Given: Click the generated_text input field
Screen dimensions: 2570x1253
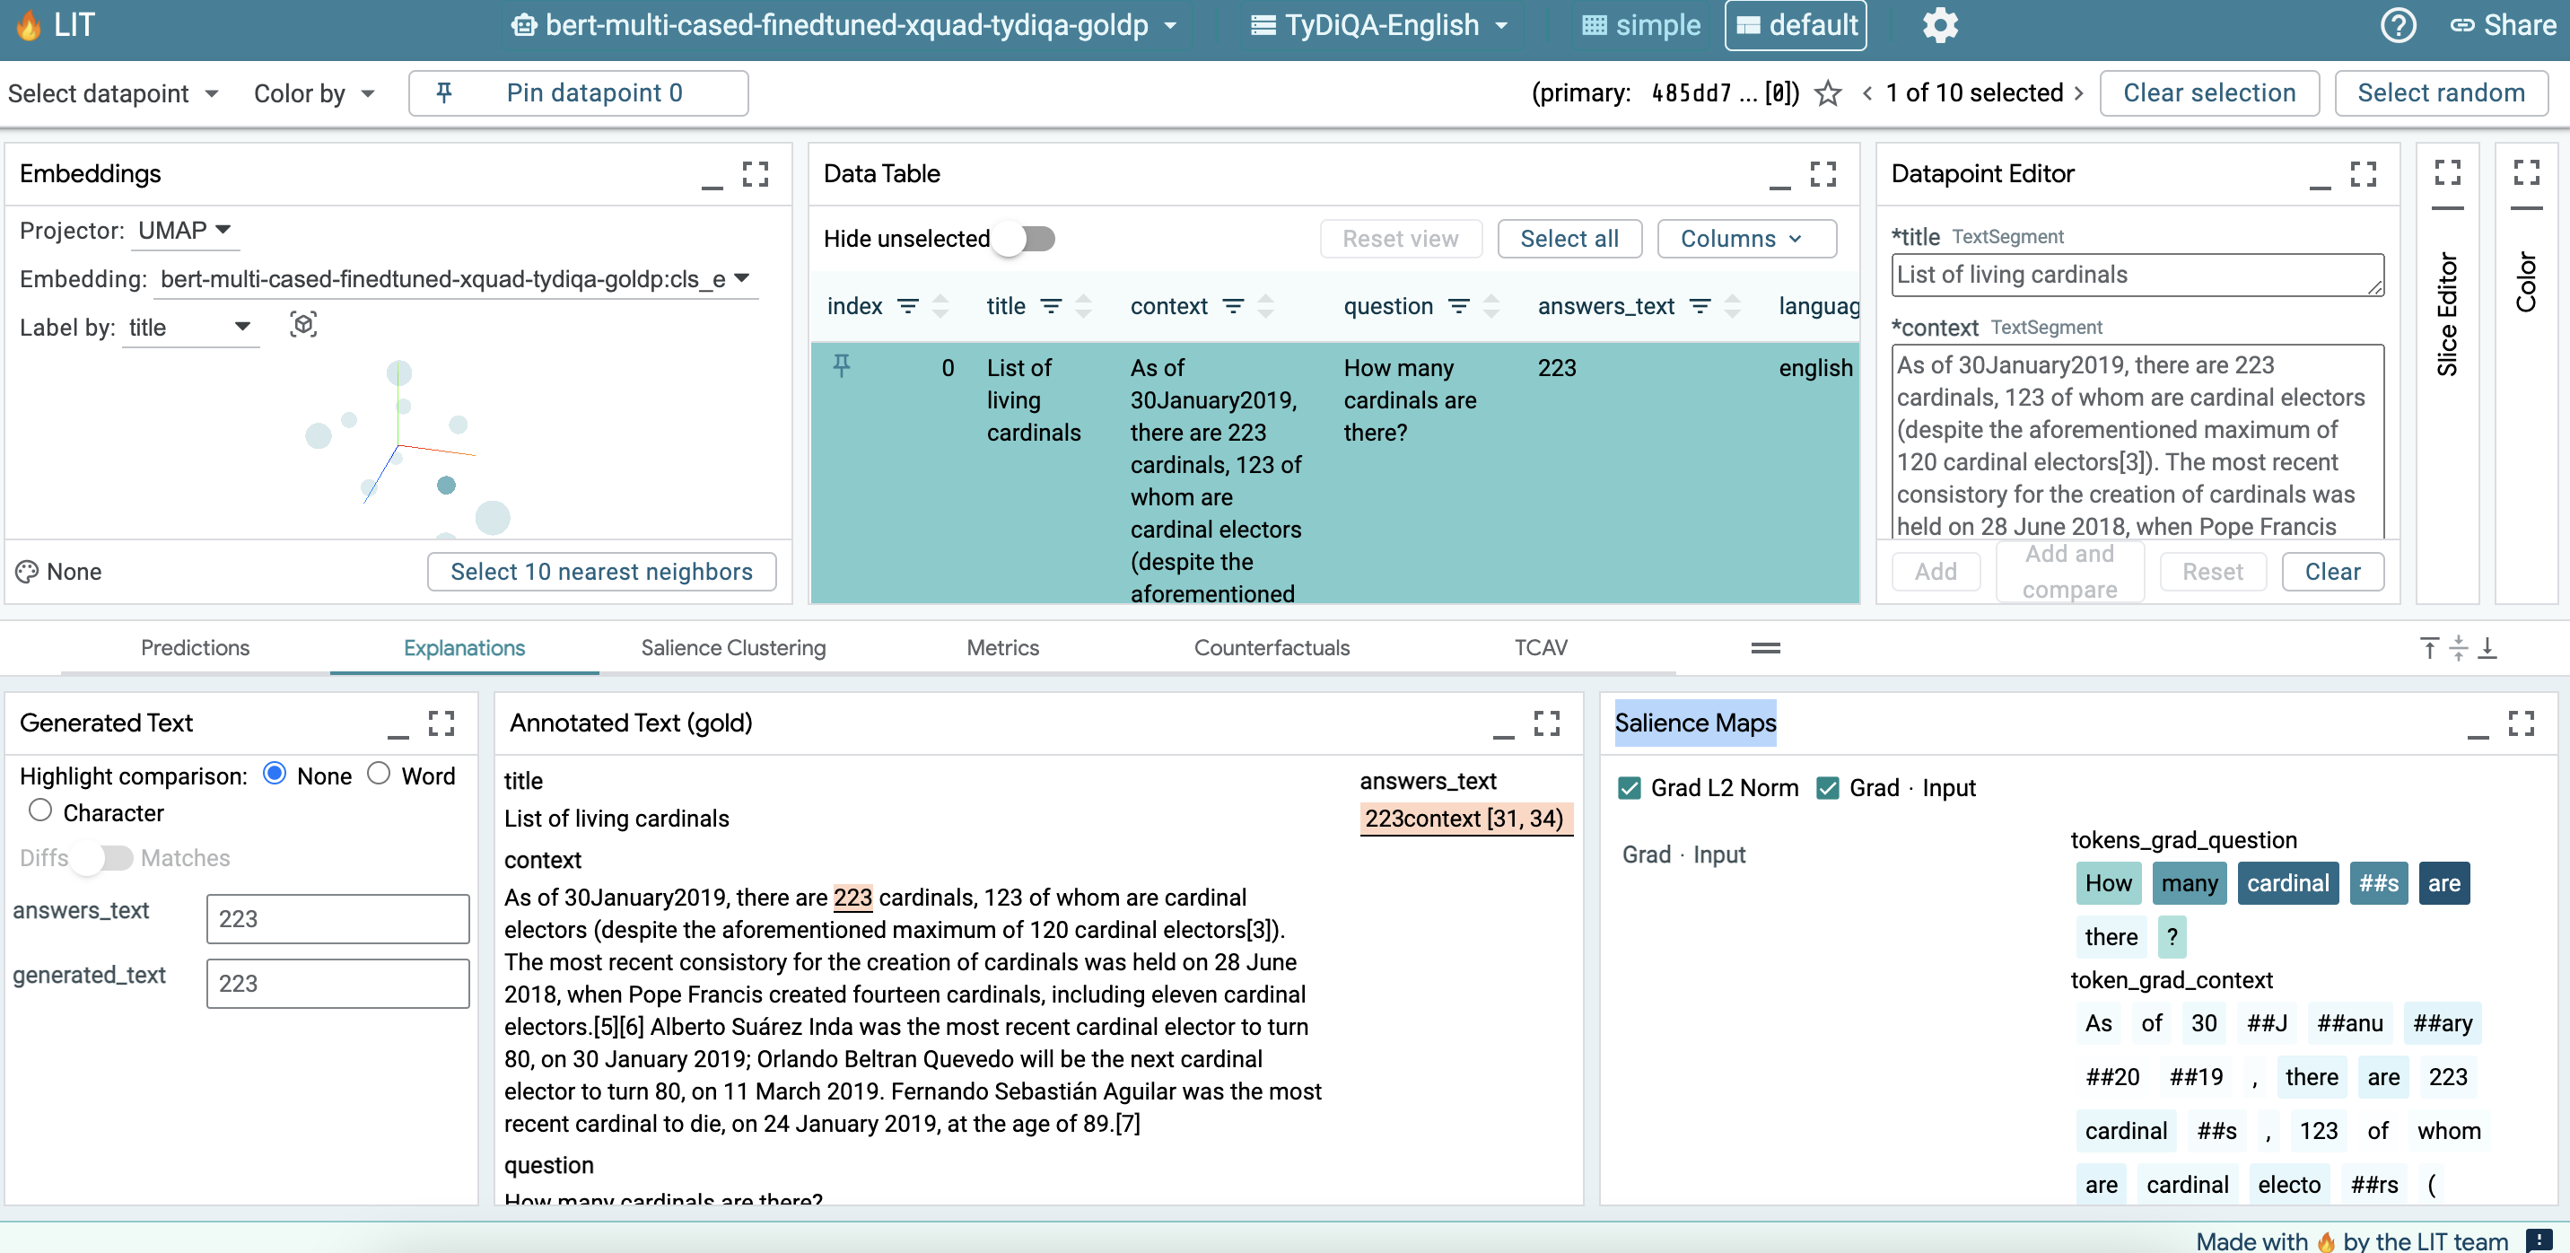Looking at the screenshot, I should click(337, 983).
